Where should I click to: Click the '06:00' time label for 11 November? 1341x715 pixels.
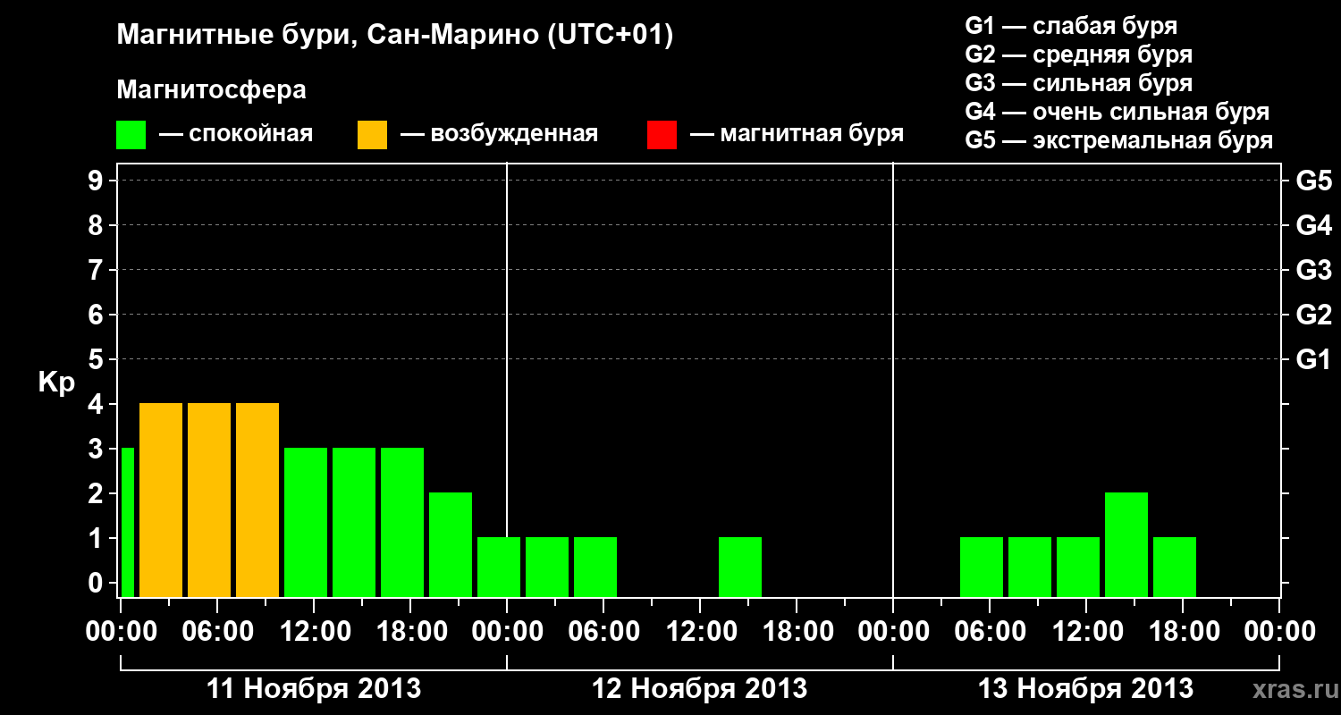tap(217, 632)
